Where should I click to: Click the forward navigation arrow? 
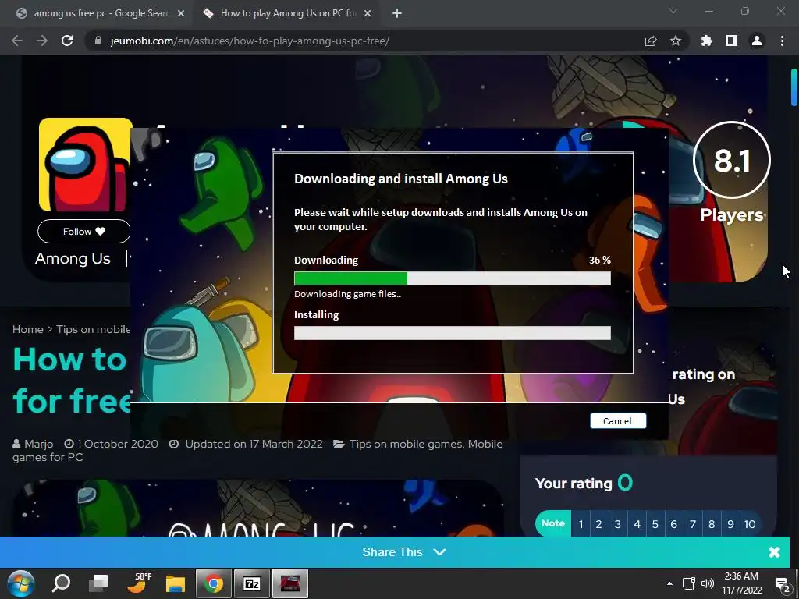42,41
